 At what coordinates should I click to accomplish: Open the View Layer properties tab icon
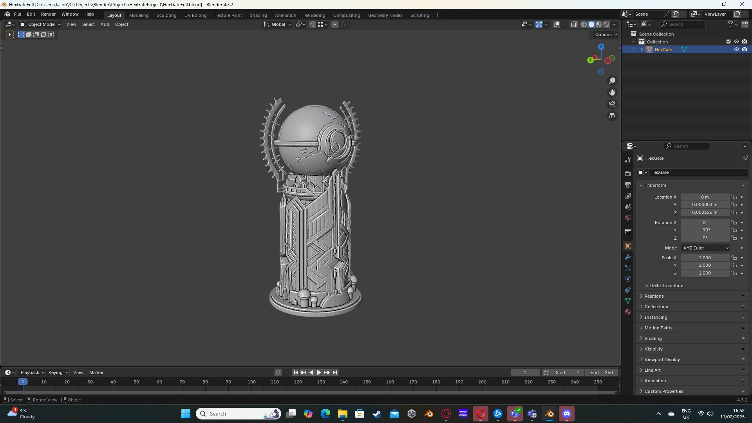click(628, 195)
